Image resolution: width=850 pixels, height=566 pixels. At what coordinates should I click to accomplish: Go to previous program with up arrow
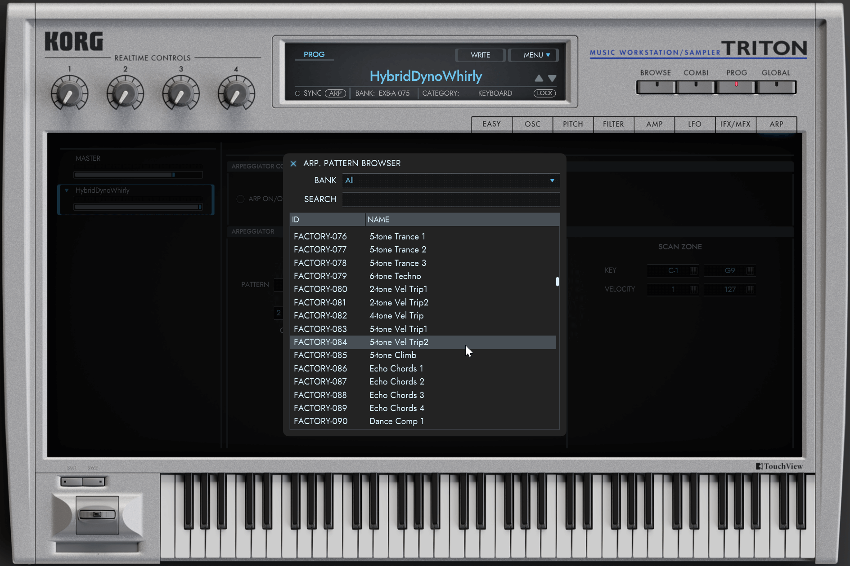[x=539, y=78]
